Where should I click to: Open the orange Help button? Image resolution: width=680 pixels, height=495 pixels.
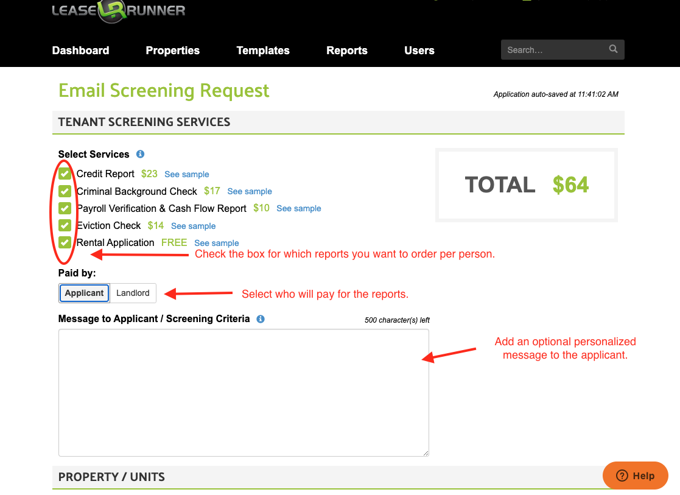click(636, 476)
